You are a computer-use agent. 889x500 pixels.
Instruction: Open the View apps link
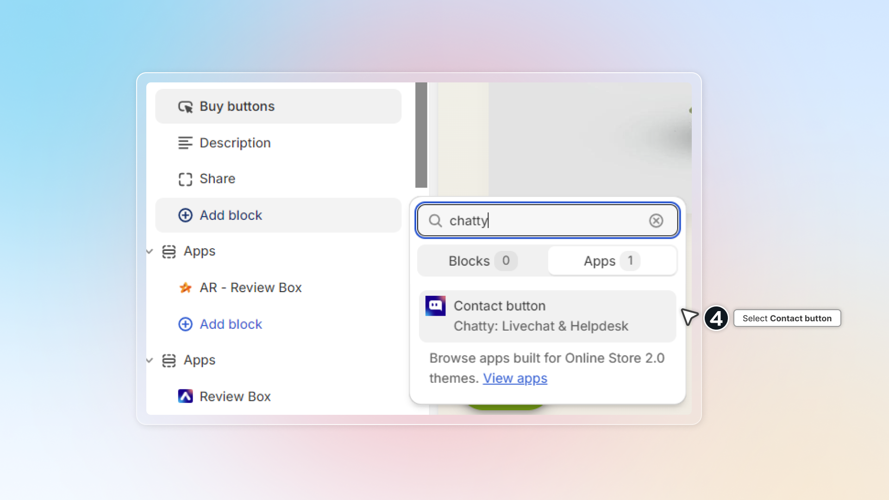[515, 379]
